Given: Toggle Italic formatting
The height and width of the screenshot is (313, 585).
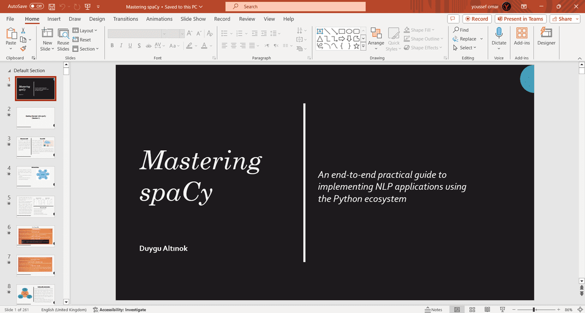Looking at the screenshot, I should (121, 46).
